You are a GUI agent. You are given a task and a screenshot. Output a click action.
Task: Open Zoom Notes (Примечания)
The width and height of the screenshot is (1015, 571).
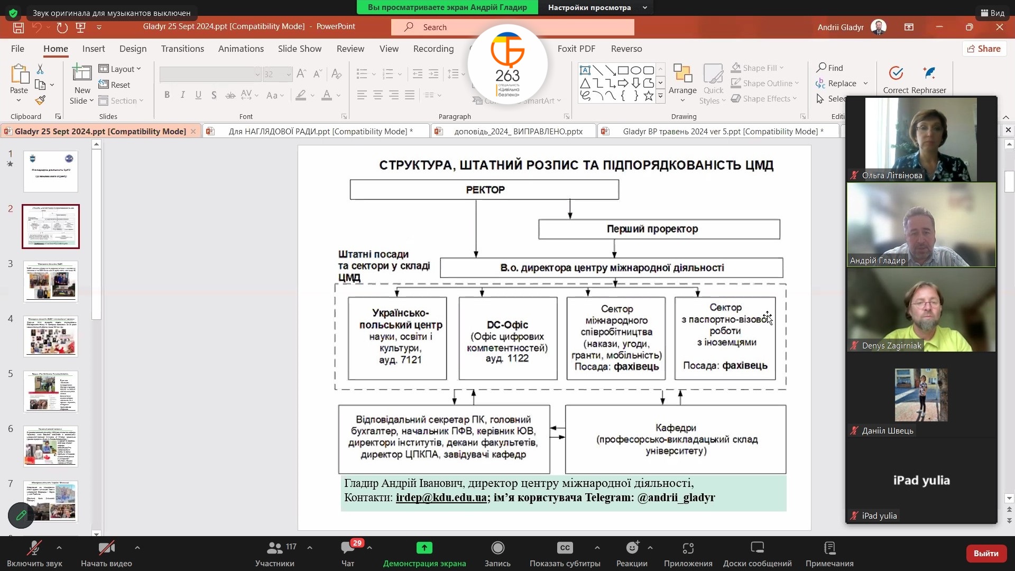(829, 554)
